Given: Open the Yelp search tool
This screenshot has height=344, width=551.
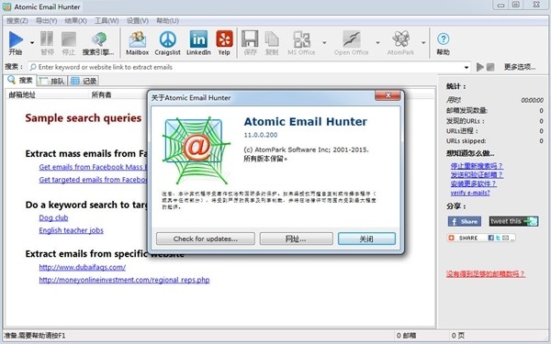Looking at the screenshot, I should (224, 39).
